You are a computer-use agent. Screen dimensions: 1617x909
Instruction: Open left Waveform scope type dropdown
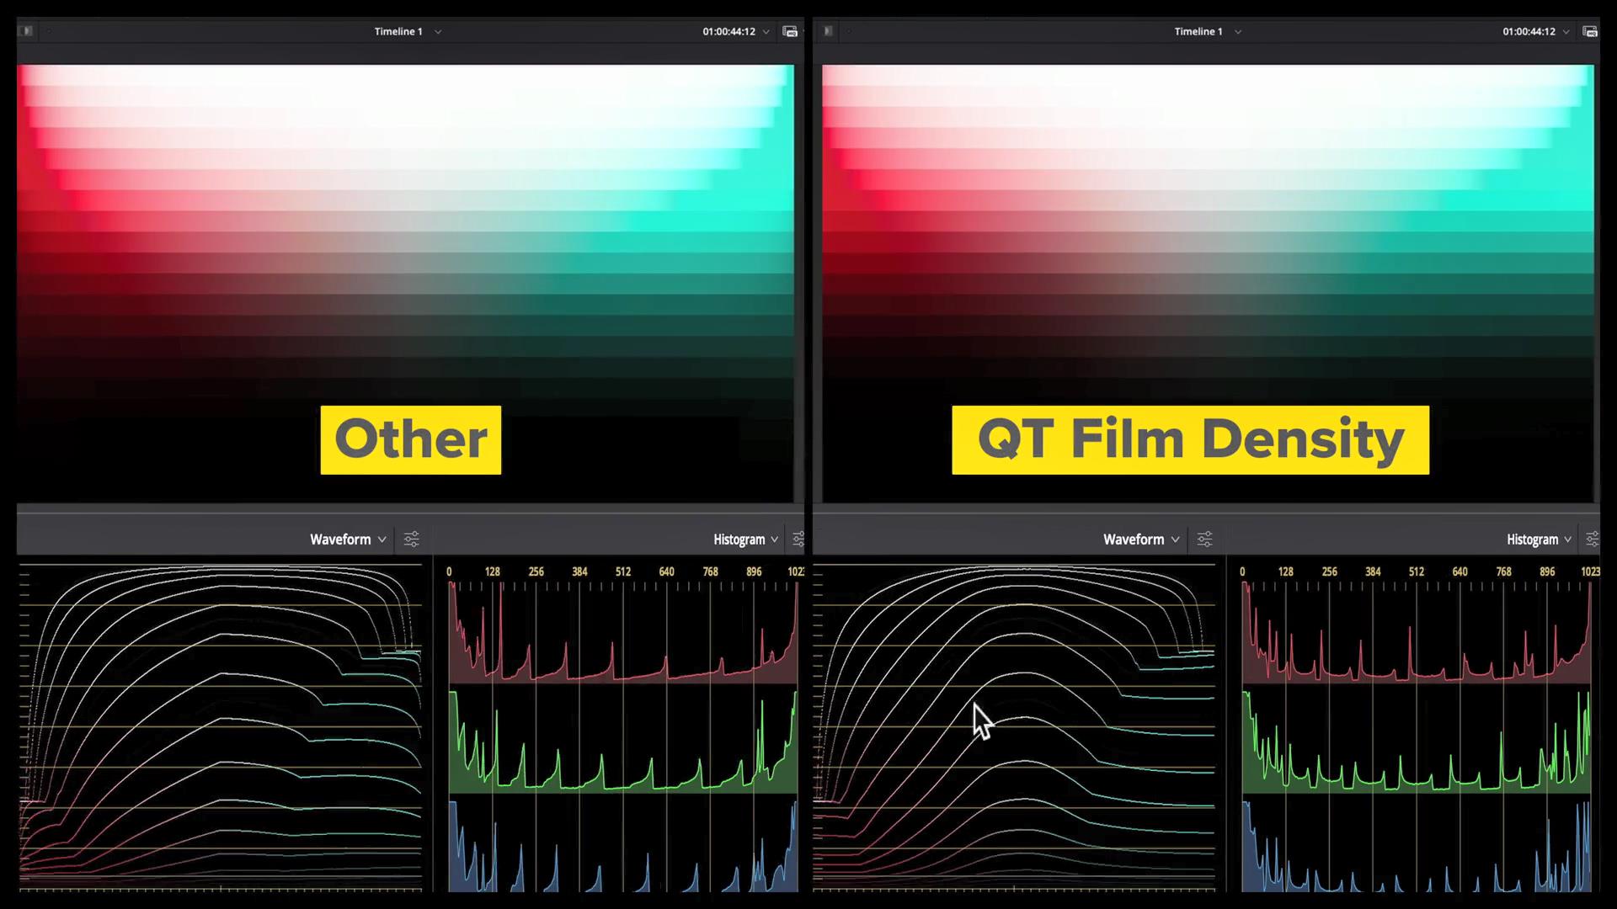coord(347,540)
